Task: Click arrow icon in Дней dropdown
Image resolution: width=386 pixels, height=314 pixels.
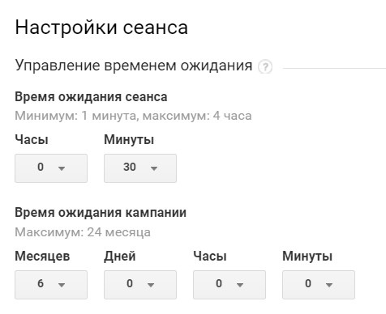Action: point(151,285)
